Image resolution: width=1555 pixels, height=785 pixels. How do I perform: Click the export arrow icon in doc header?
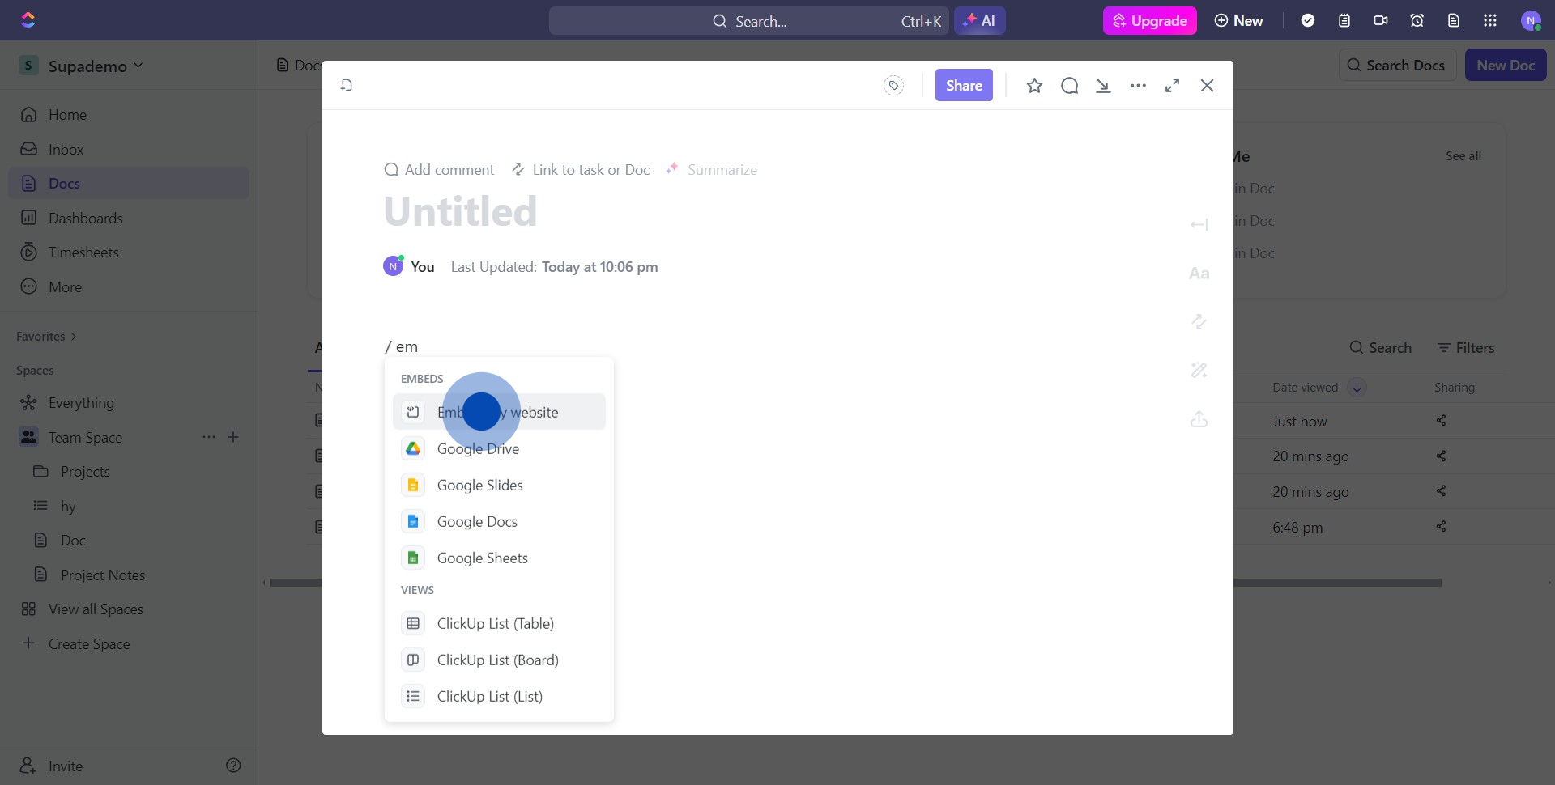(x=1103, y=85)
